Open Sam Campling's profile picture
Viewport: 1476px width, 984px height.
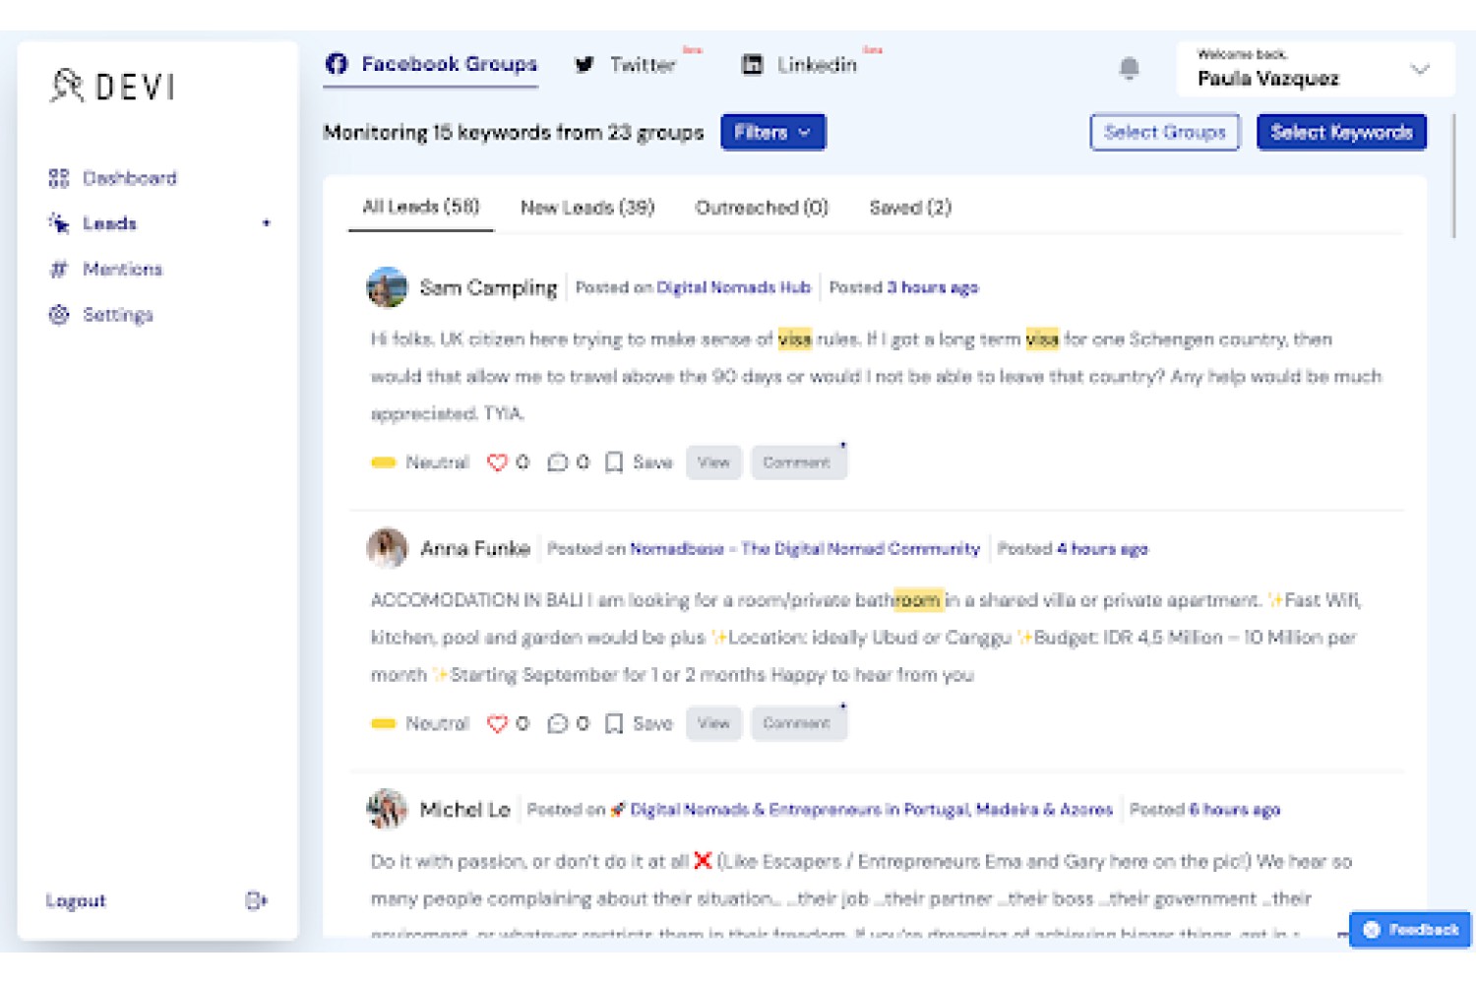click(x=387, y=287)
